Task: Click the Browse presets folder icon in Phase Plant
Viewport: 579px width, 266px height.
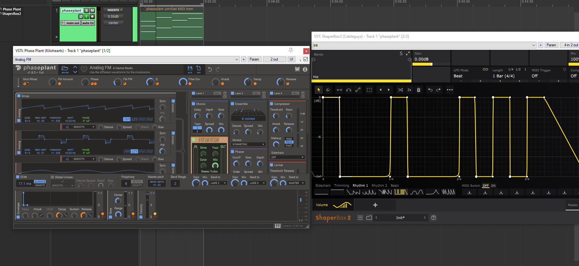Action: tap(65, 68)
